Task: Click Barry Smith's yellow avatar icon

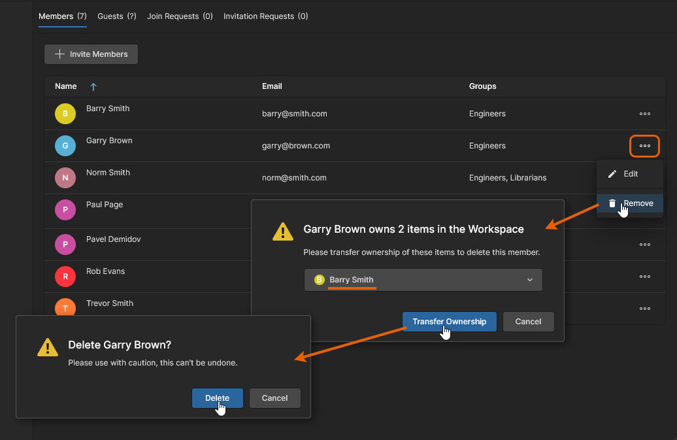Action: tap(65, 114)
